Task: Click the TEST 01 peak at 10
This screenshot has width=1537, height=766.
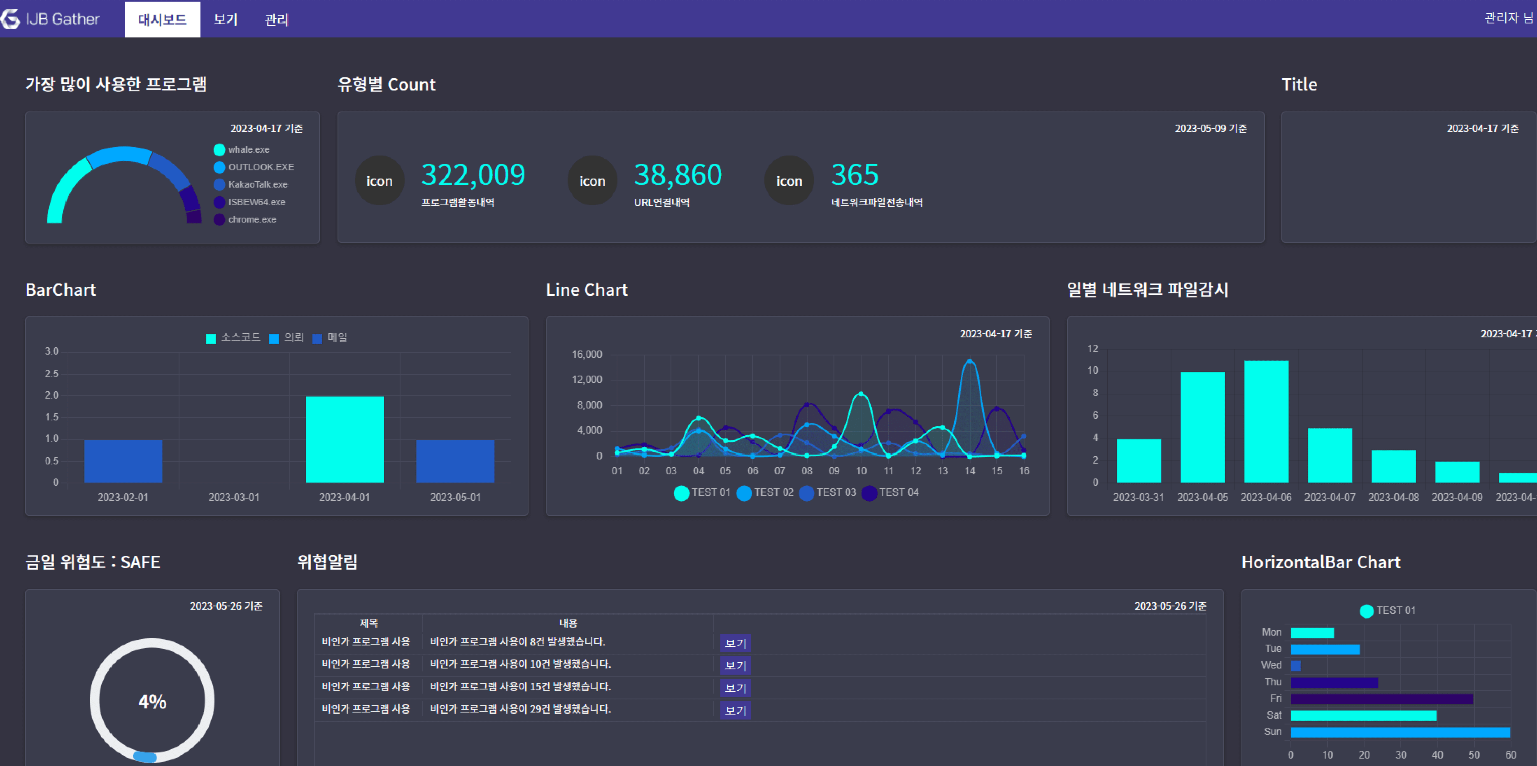Action: (x=861, y=394)
